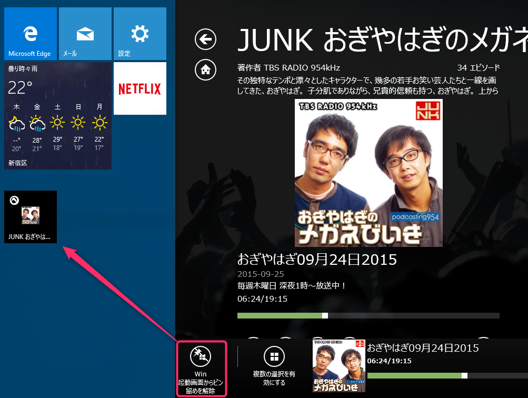Enable multiple selection with the grid icon
The height and width of the screenshot is (398, 528).
[x=274, y=356]
